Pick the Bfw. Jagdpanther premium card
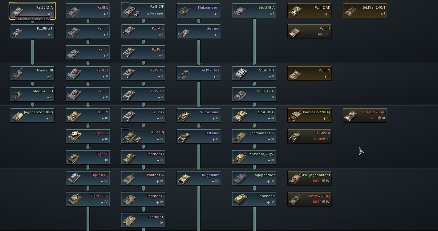The height and width of the screenshot is (231, 438). [x=310, y=178]
